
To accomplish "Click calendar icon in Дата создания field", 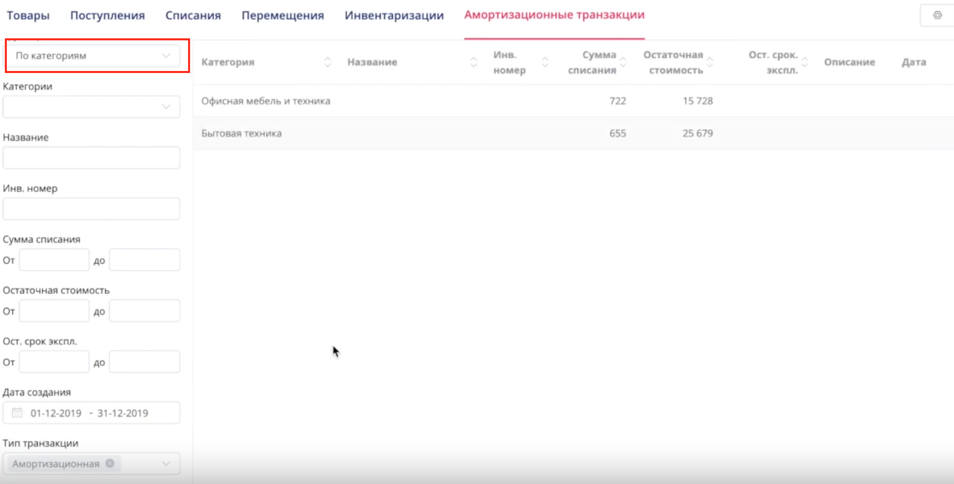I will point(17,413).
